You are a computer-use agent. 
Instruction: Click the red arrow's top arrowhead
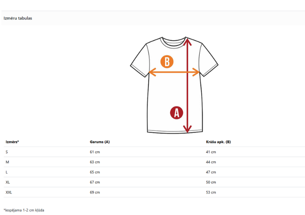click(x=187, y=42)
